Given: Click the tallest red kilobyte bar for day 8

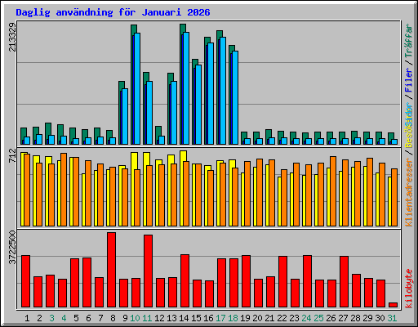Looking at the screenshot, I should click(111, 270).
